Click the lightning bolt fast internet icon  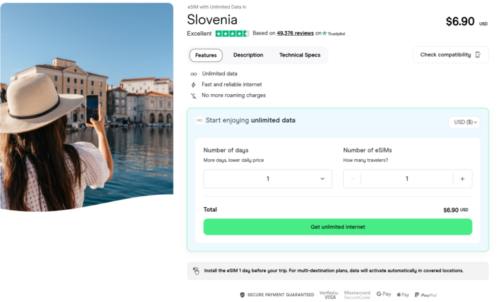pyautogui.click(x=194, y=85)
